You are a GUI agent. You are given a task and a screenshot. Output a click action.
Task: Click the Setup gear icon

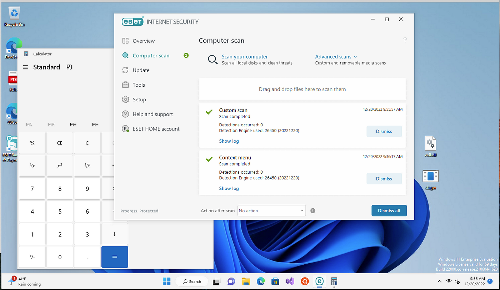(x=125, y=100)
